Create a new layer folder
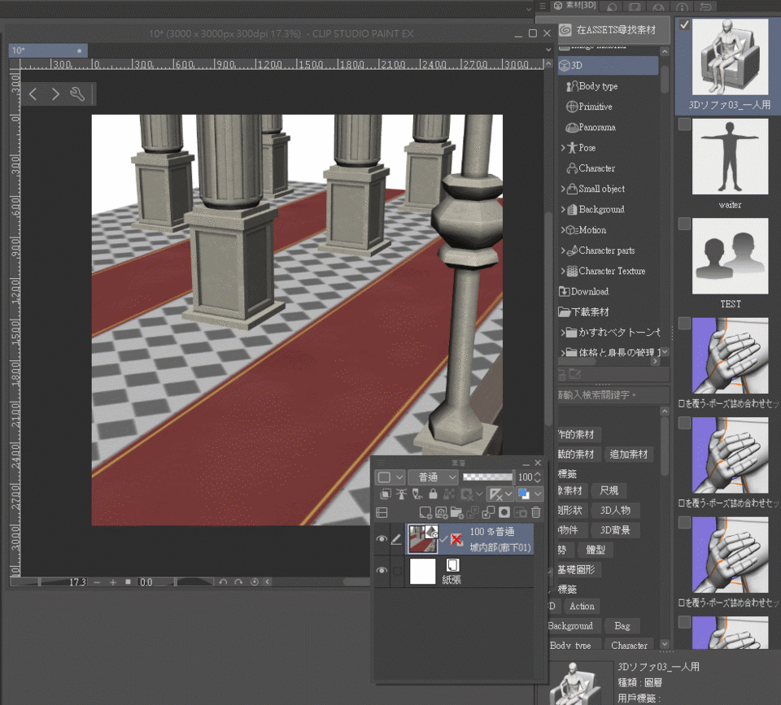The height and width of the screenshot is (705, 781). (x=456, y=512)
